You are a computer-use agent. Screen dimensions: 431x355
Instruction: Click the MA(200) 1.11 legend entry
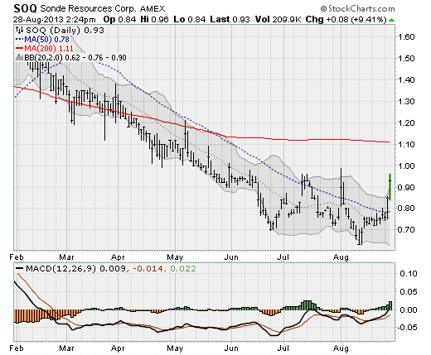pos(49,49)
